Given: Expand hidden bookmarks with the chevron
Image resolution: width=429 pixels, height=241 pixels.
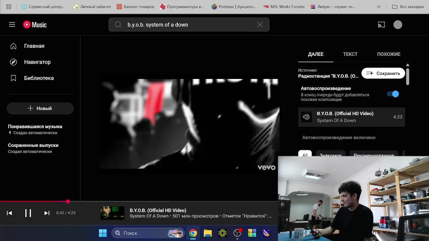Looking at the screenshot, I should tap(379, 7).
